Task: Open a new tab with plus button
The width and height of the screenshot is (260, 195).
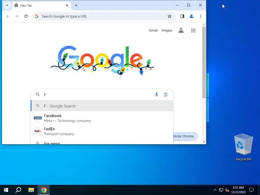Action: coord(76,5)
